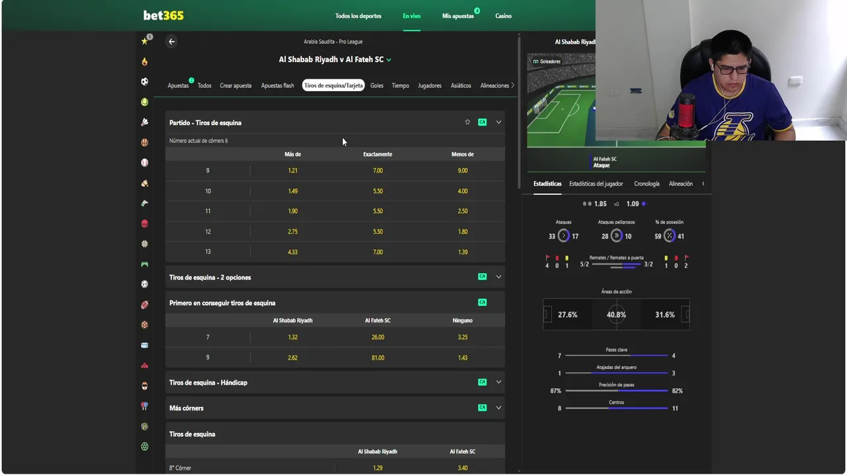Go to En vivo in top navigation
Screen dimensions: 847x476
tap(412, 16)
